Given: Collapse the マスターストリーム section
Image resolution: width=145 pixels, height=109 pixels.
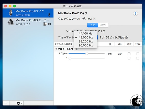Looking at the screenshot, I should (x=56, y=49).
